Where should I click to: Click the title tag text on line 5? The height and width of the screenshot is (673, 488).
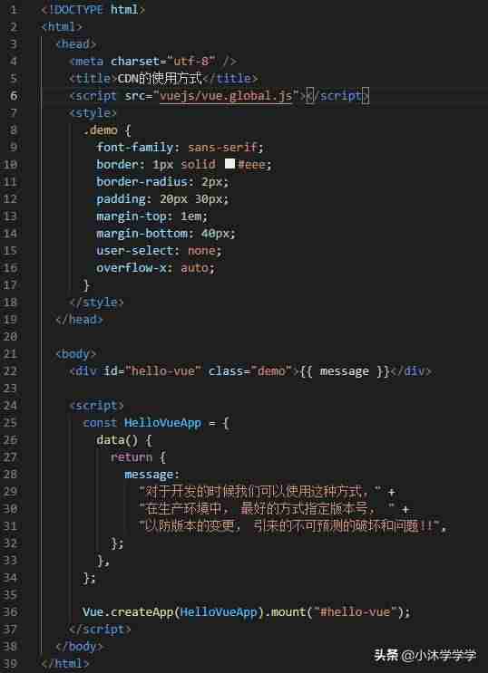(x=160, y=78)
